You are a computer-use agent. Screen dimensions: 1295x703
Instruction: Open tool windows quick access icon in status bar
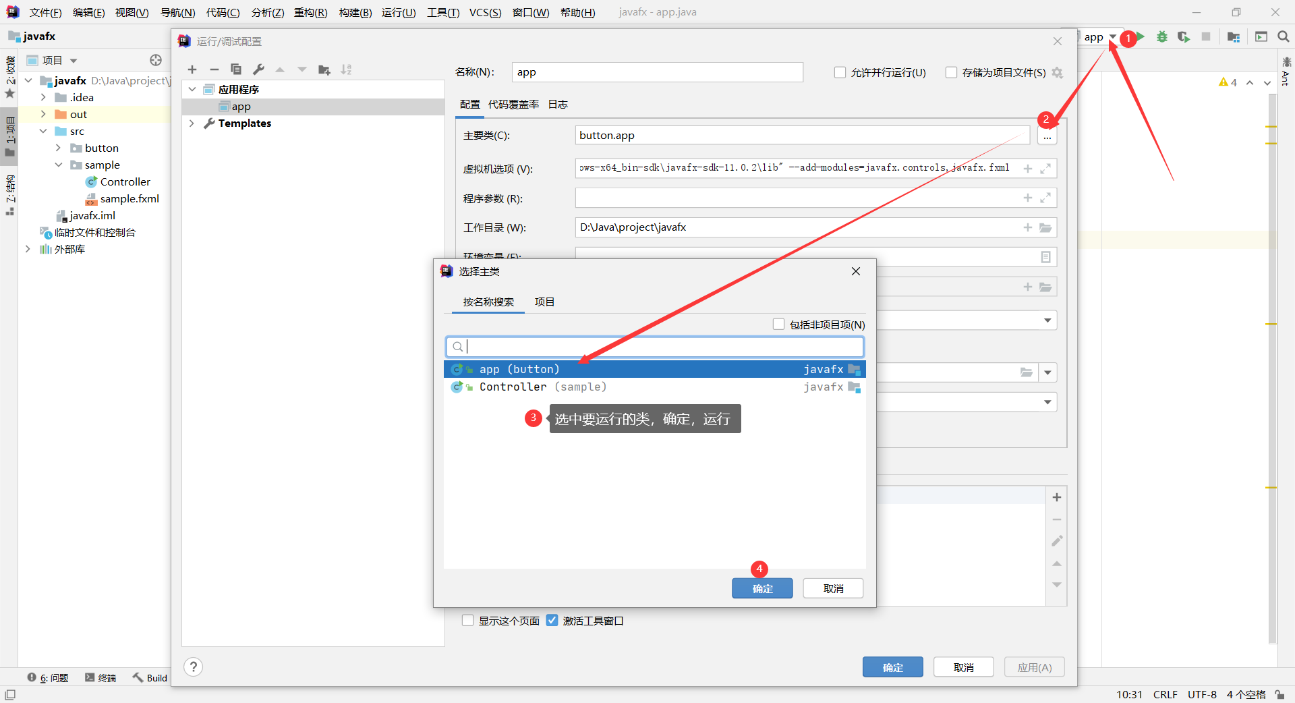pos(10,694)
